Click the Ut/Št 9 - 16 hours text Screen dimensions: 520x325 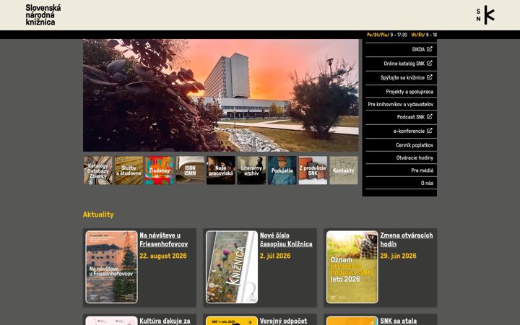pyautogui.click(x=424, y=35)
